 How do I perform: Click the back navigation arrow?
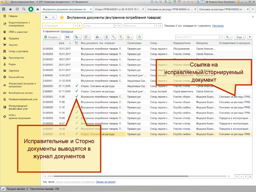pyautogui.click(x=46, y=18)
